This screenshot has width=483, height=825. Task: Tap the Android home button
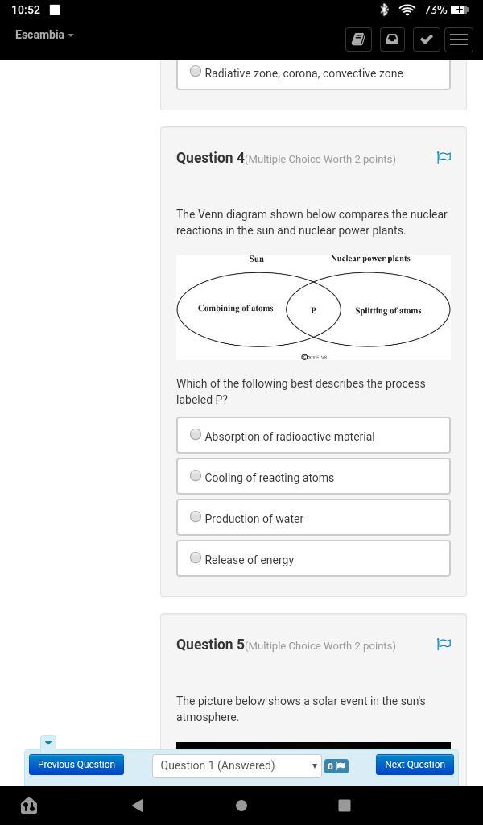(241, 805)
